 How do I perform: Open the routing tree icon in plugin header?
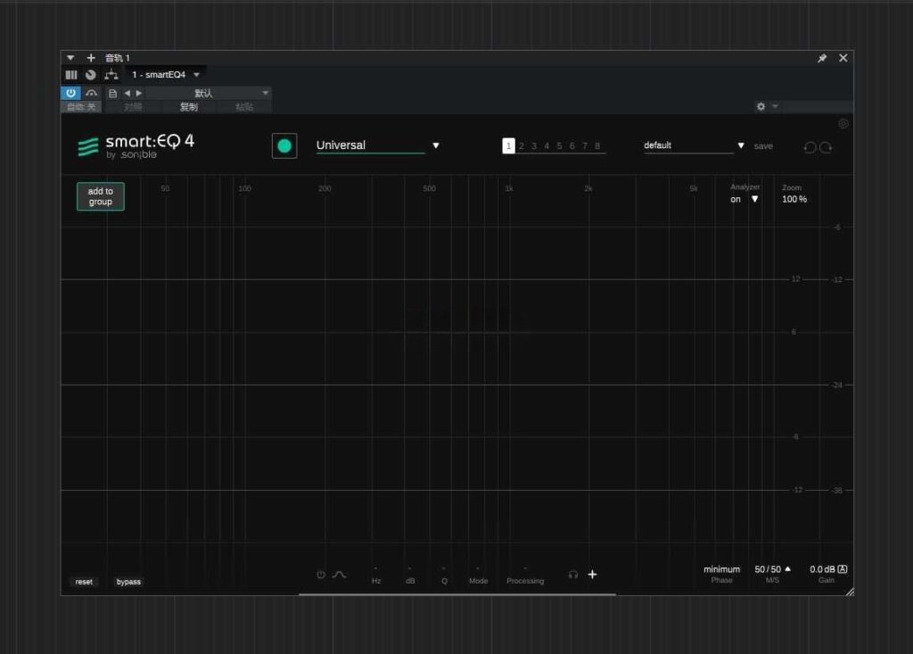[111, 75]
